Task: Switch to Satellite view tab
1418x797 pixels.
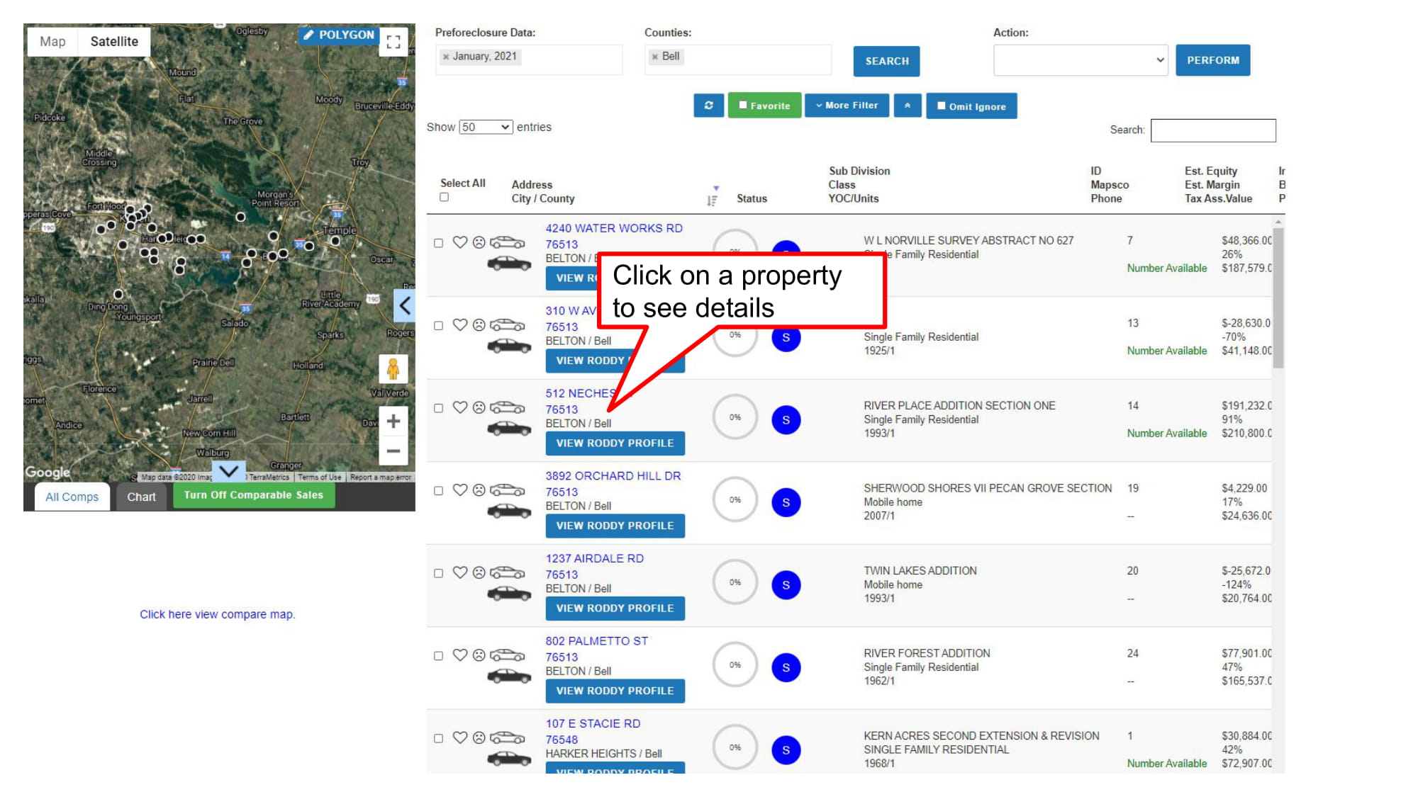Action: coord(114,42)
